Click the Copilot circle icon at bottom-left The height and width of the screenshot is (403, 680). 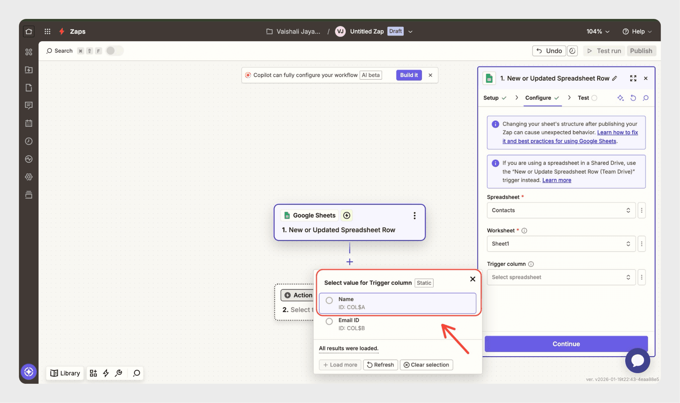tap(29, 372)
